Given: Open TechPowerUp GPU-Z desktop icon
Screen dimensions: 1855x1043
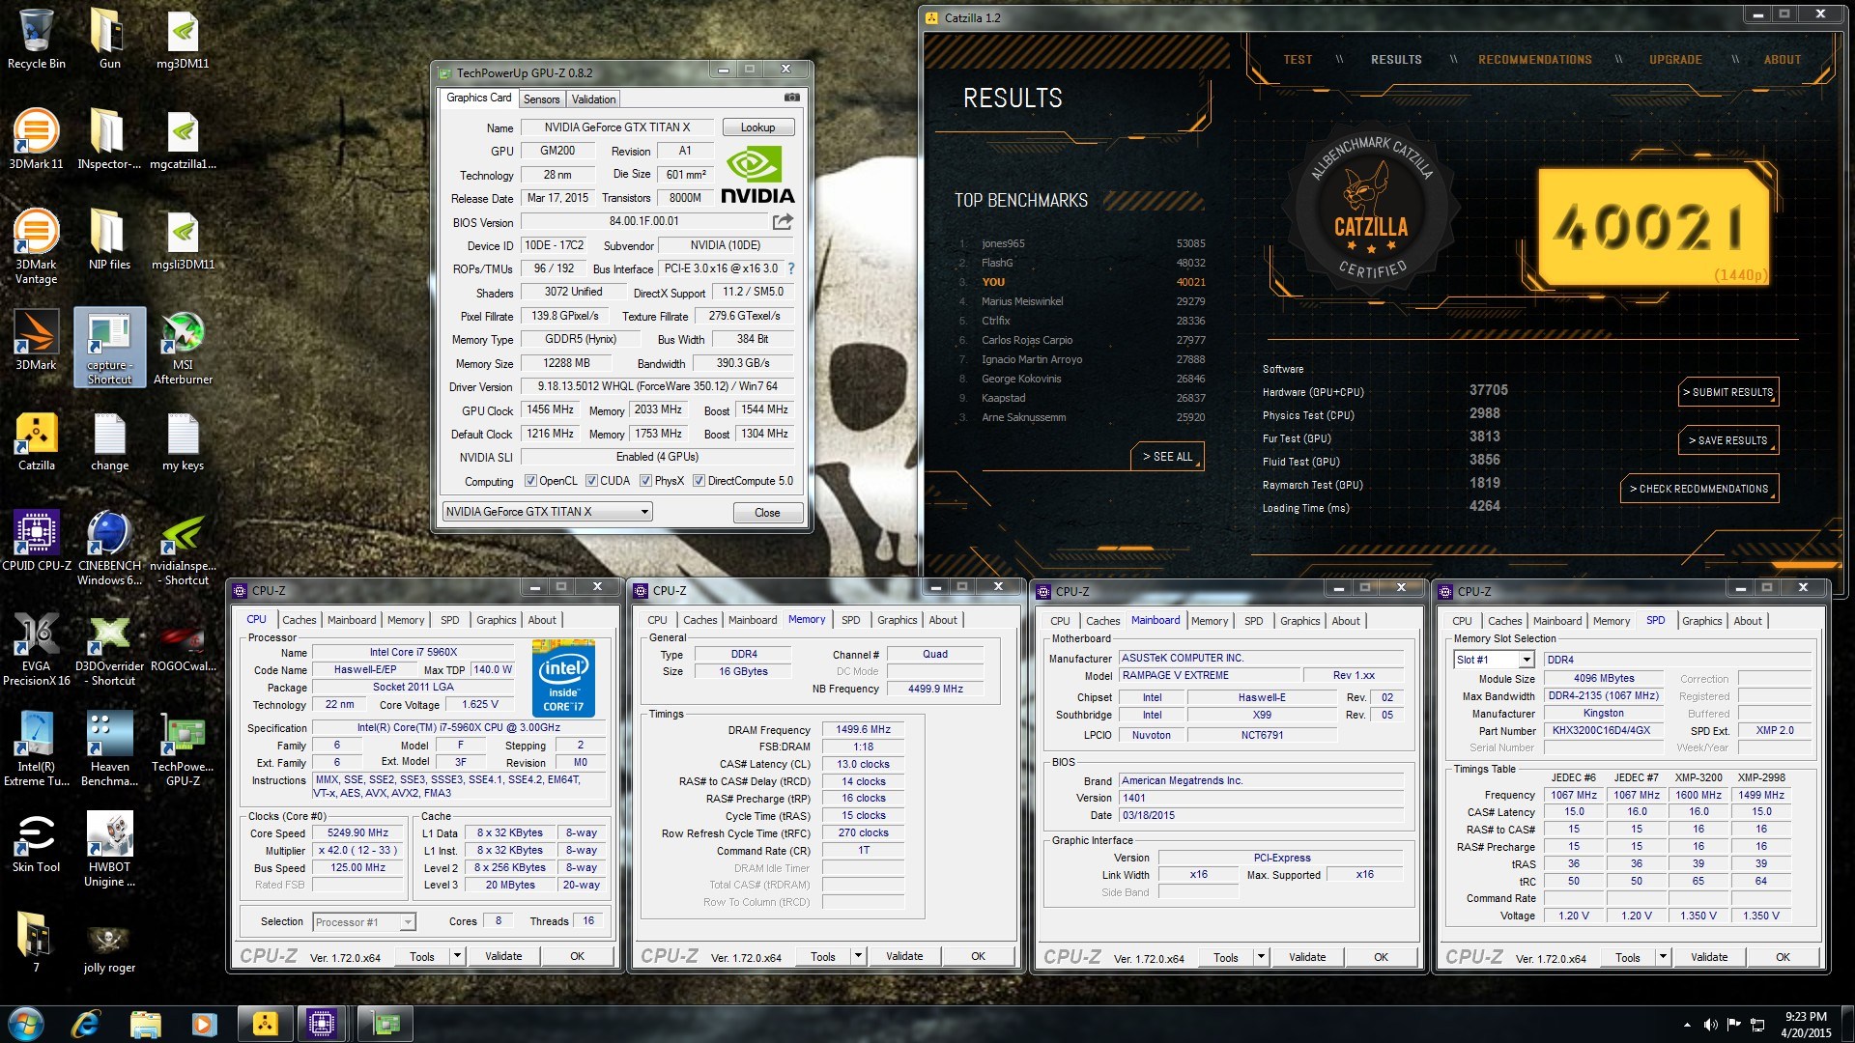Looking at the screenshot, I should pos(183,748).
